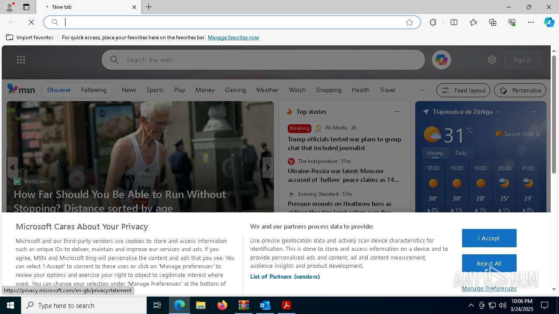Show next carousel story arrow
This screenshot has width=559, height=314.
(x=268, y=167)
